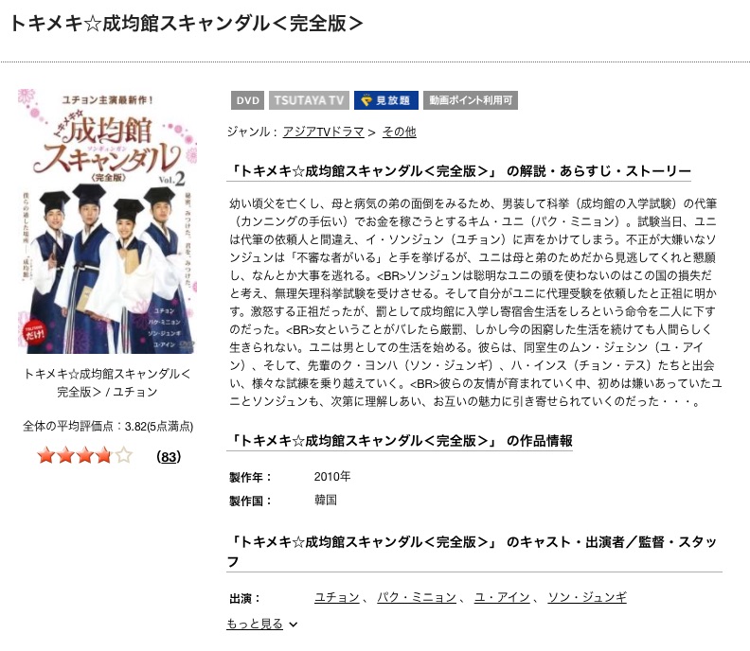The image size is (750, 651).
Task: Open cast member ソン・ジュンギ link
Action: 587,597
